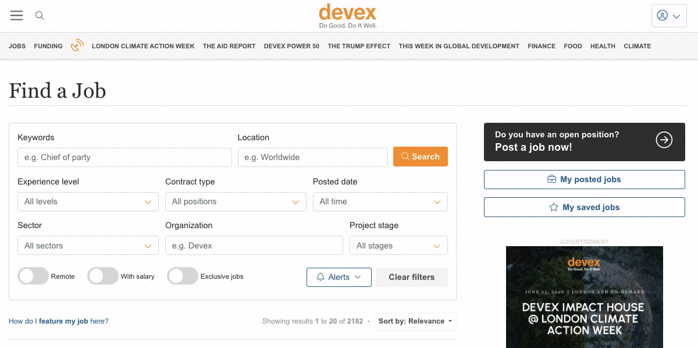This screenshot has width=698, height=348.
Task: Open the Alerts dropdown
Action: click(339, 277)
